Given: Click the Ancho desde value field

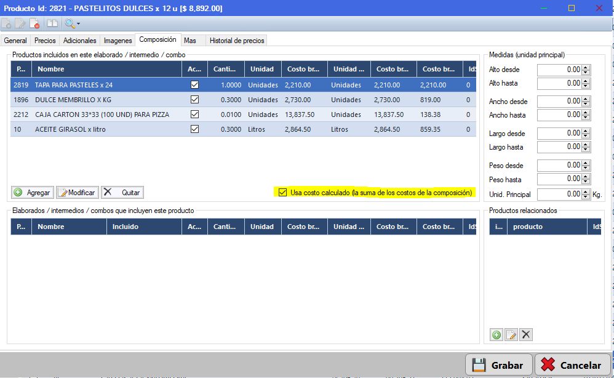Looking at the screenshot, I should (559, 101).
